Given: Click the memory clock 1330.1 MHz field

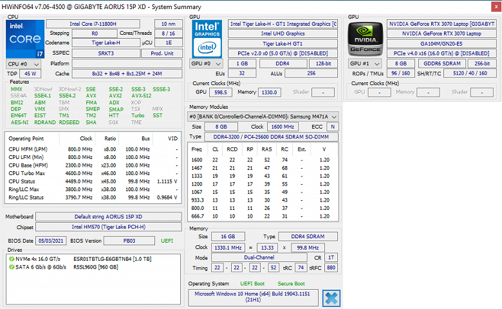Looking at the screenshot, I should coord(228,248).
